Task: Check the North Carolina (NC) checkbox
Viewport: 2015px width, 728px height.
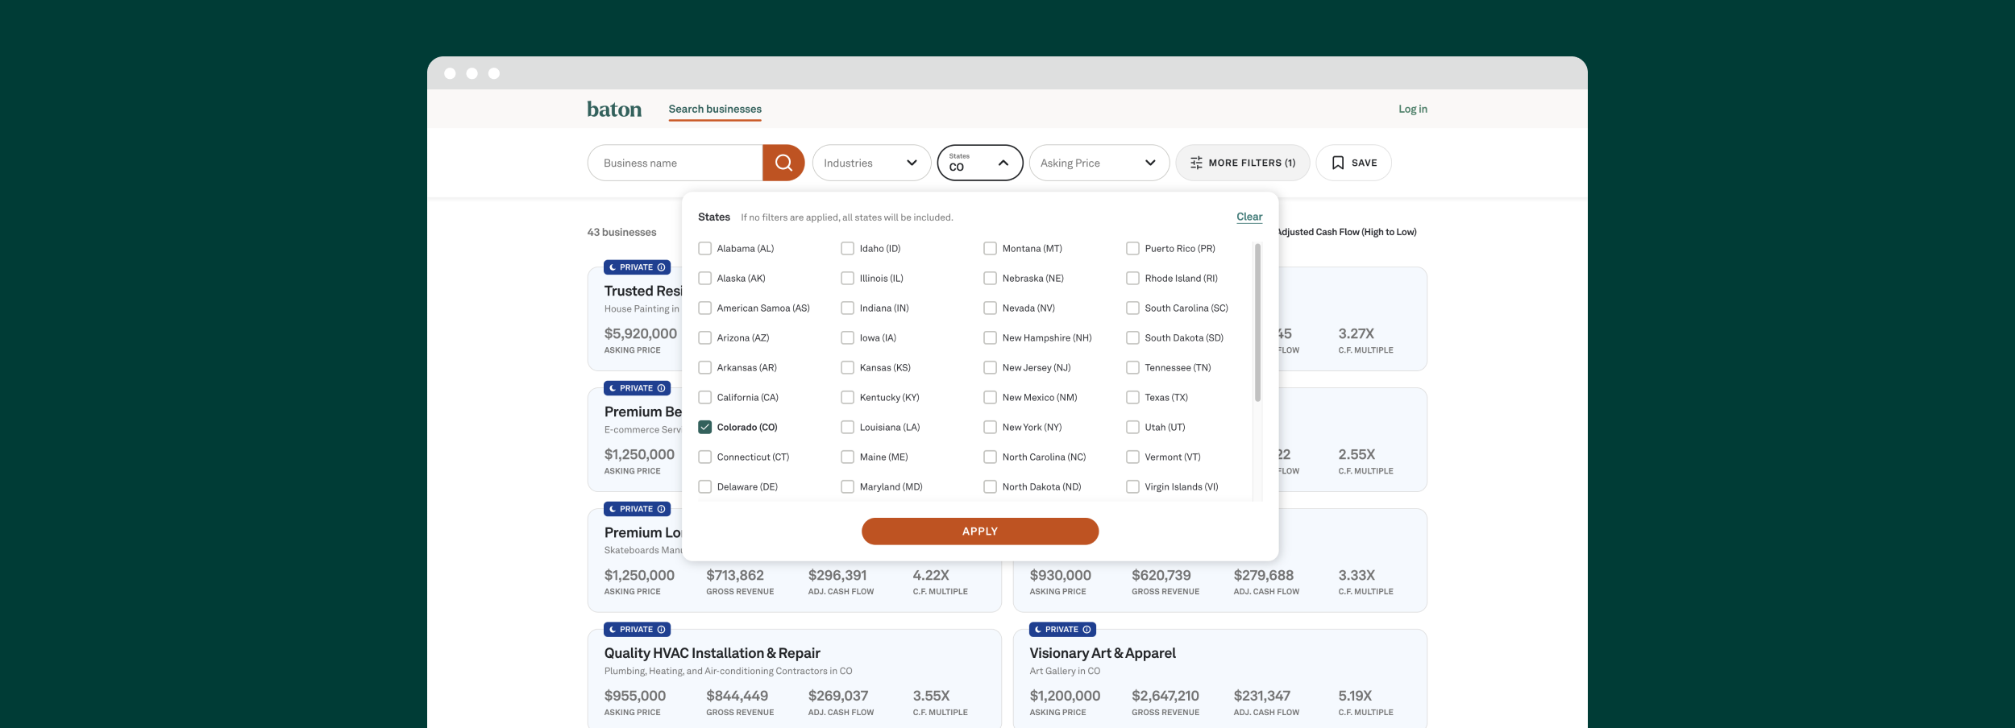Action: [991, 457]
